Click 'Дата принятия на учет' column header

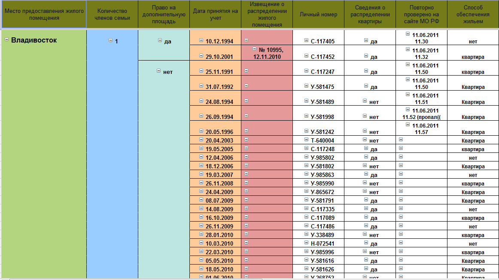215,15
